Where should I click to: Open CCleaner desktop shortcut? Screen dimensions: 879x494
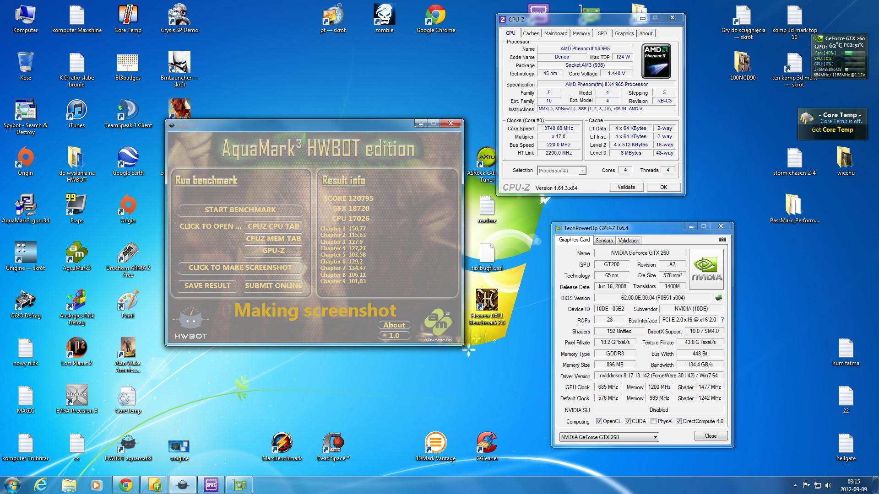[x=487, y=446]
